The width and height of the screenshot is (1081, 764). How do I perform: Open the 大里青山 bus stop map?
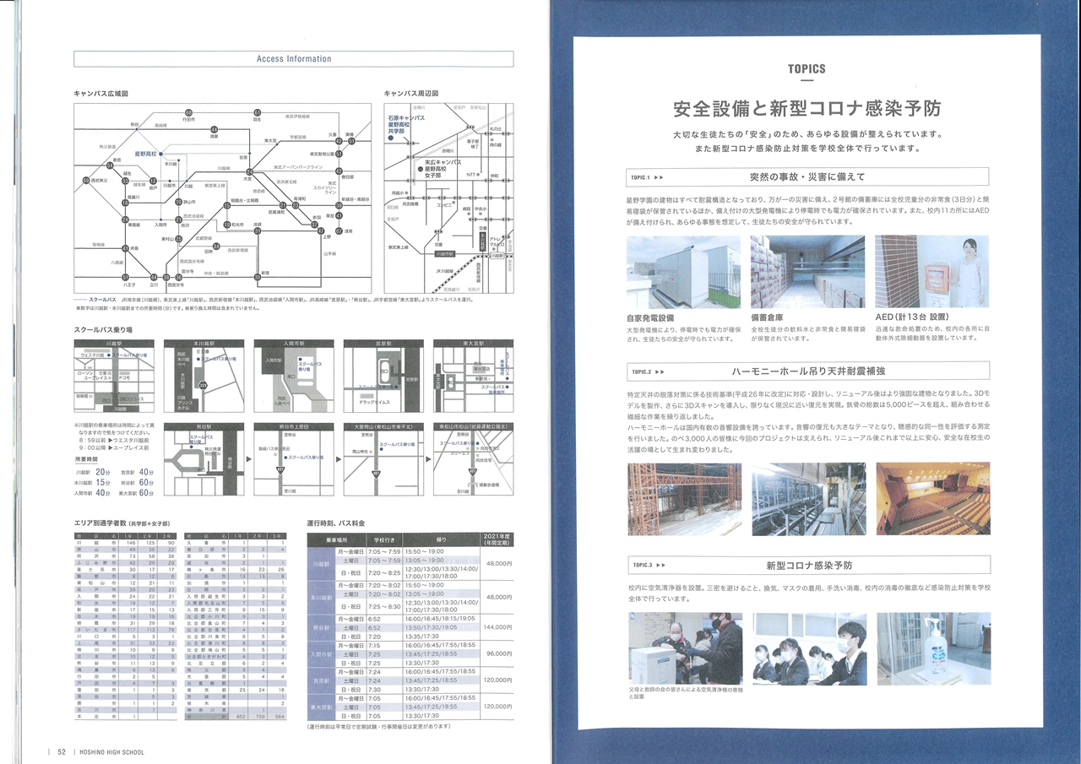point(383,459)
